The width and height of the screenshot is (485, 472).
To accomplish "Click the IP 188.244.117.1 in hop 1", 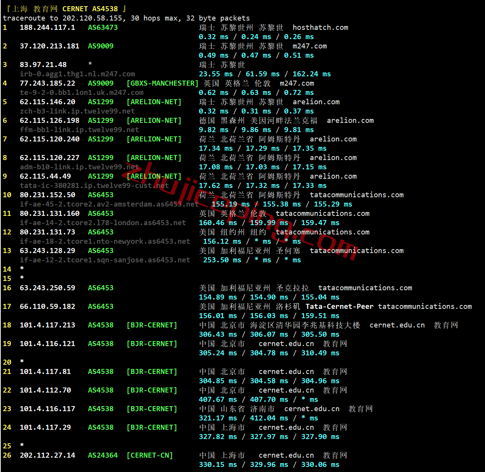I will 47,28.
